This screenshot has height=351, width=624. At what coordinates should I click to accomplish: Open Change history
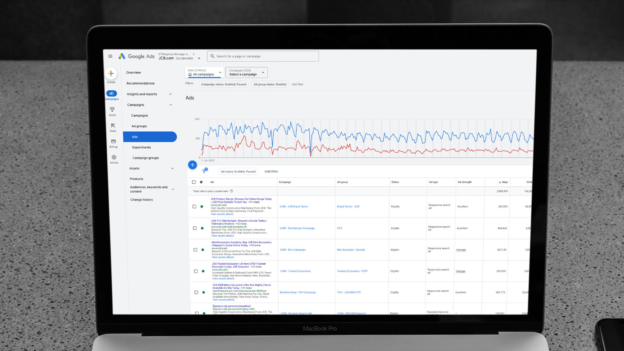point(142,200)
